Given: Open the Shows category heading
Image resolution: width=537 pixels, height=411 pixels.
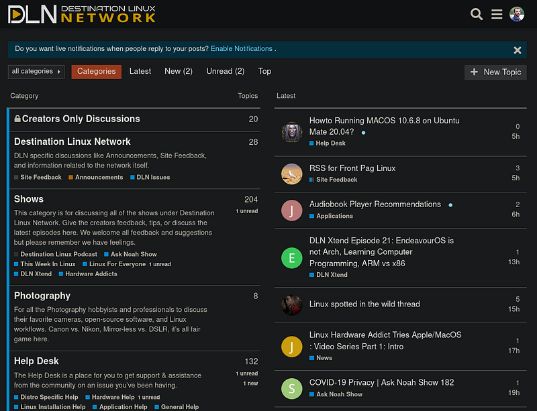Looking at the screenshot, I should click(29, 199).
